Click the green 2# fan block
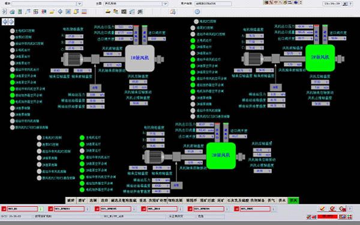Screen dimensions: 360x225 point(320,57)
